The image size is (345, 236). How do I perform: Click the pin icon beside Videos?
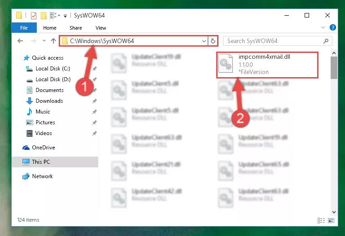[x=94, y=133]
